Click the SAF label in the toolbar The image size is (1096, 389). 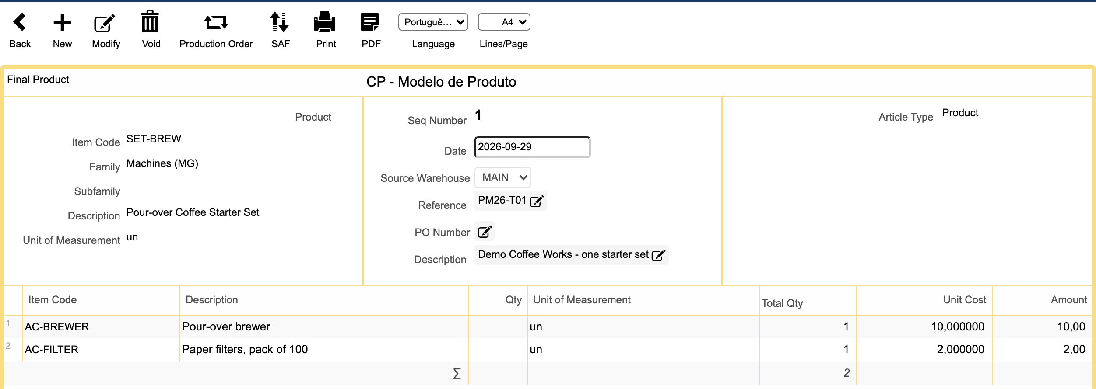(x=281, y=44)
